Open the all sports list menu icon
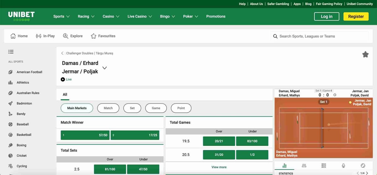Viewport: 377px width, 175px height. tap(11, 52)
